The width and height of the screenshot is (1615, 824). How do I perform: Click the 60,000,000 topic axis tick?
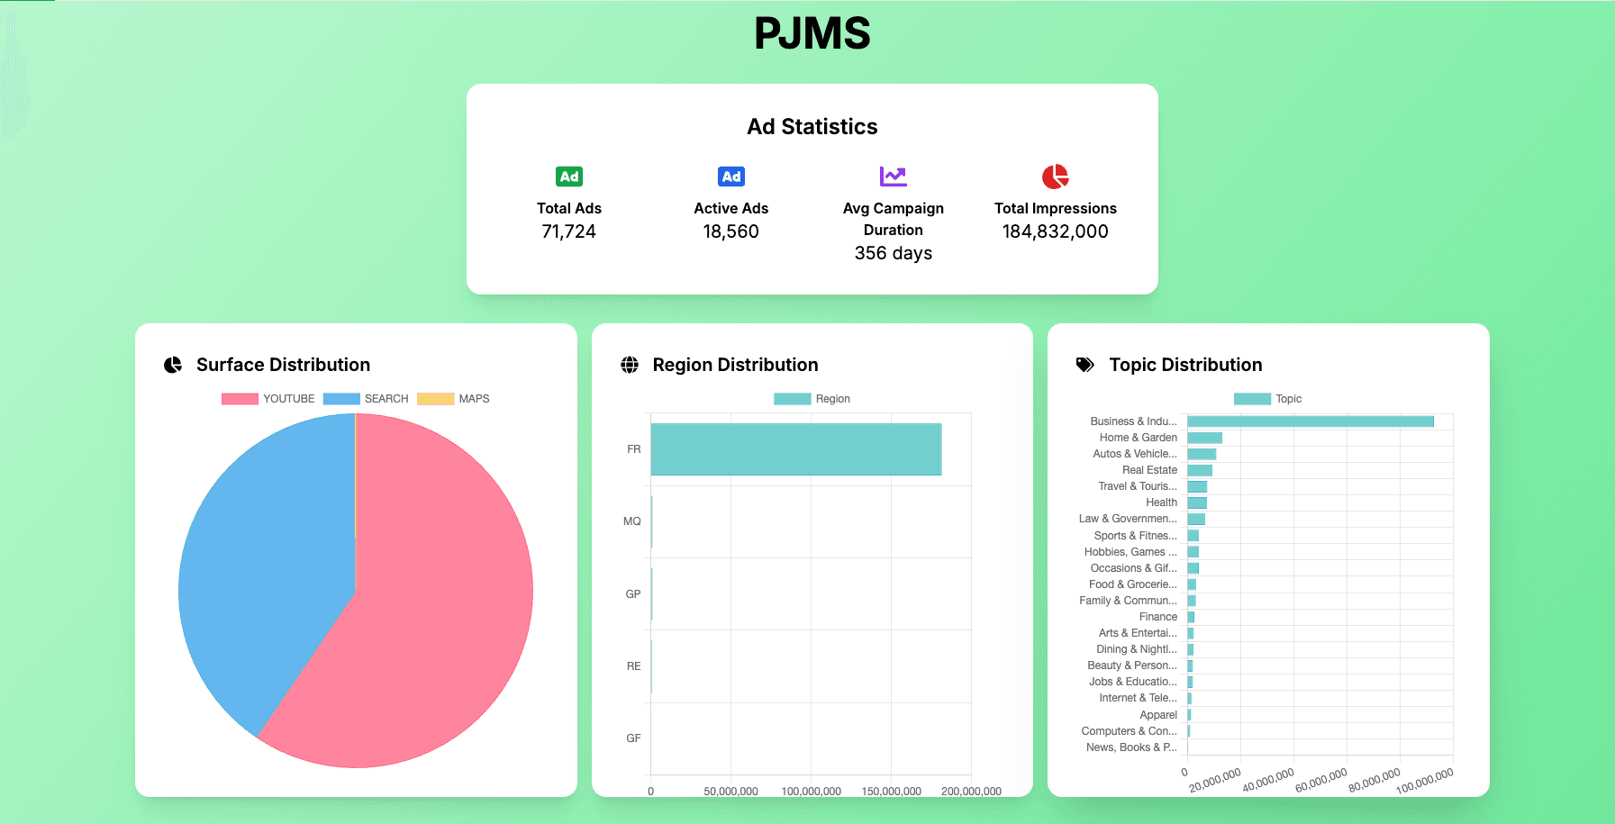(x=1321, y=780)
